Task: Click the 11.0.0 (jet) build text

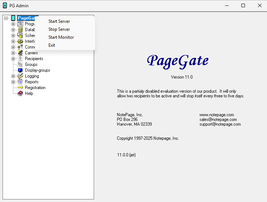Action: (126, 155)
